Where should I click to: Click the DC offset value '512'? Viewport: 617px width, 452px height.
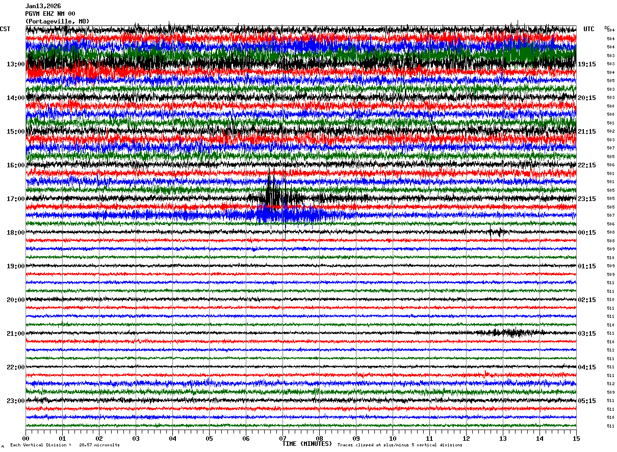click(x=610, y=384)
